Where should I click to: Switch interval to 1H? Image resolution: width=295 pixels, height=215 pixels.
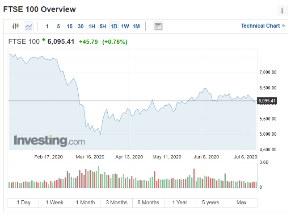[92, 26]
